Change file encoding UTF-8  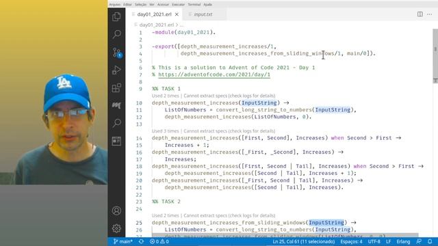(374, 241)
